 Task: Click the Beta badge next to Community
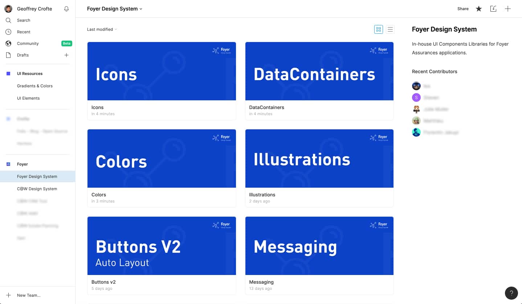pyautogui.click(x=66, y=43)
